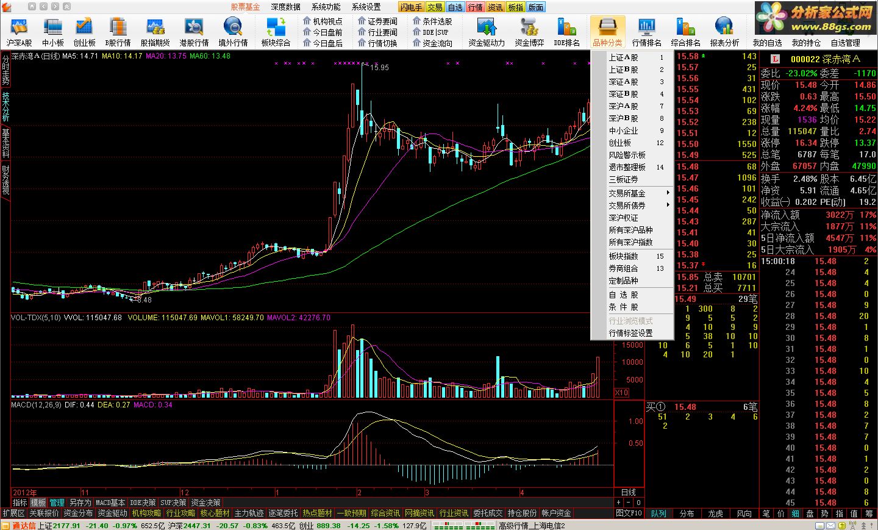The width and height of the screenshot is (878, 530).
Task: Click the 机构视点 house icon item
Action: coord(323,21)
